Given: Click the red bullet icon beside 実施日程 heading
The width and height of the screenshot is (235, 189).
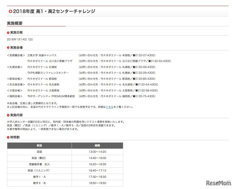Looking at the screenshot, I should pos(8,32).
